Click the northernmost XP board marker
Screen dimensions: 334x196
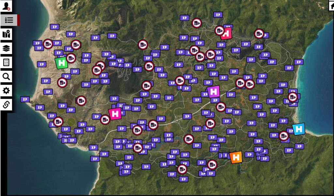coord(218,15)
